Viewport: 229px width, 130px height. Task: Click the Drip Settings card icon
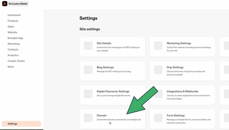[158, 70]
